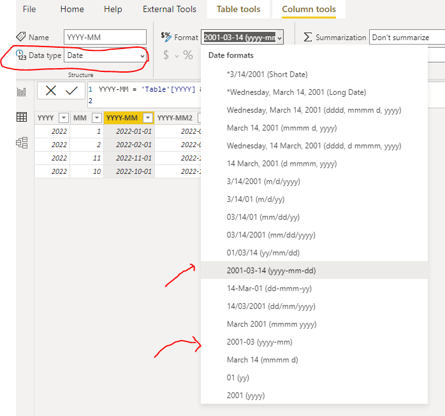
Task: Click the Format dollar-percent icon
Action: [166, 37]
